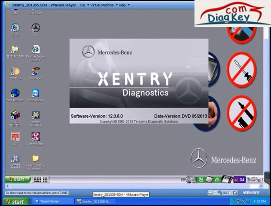This screenshot has width=271, height=206.
Task: Click the Software-Version: 12.0.6.0 text
Action: point(97,116)
